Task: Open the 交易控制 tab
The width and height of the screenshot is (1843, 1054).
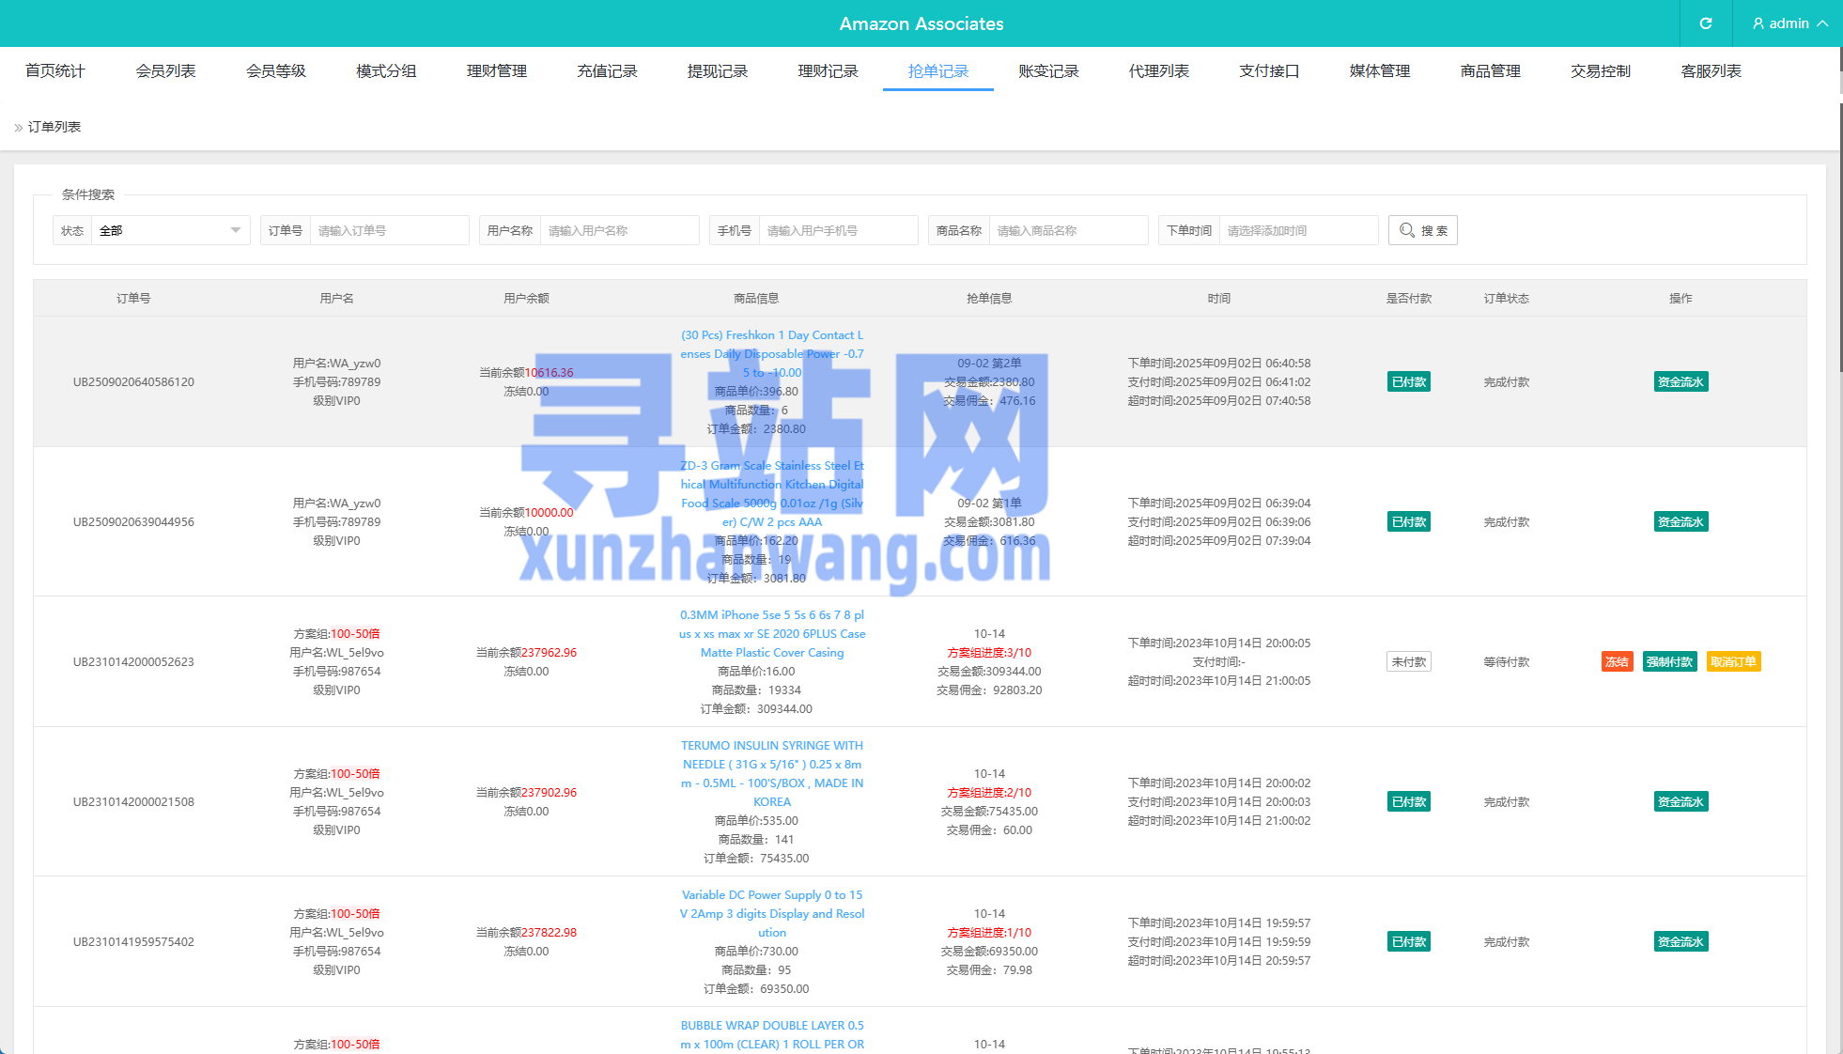Action: [x=1601, y=71]
